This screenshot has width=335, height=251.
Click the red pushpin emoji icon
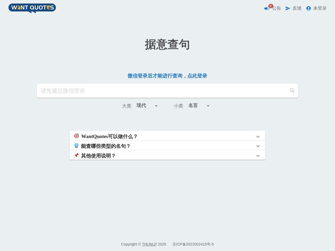pos(76,155)
